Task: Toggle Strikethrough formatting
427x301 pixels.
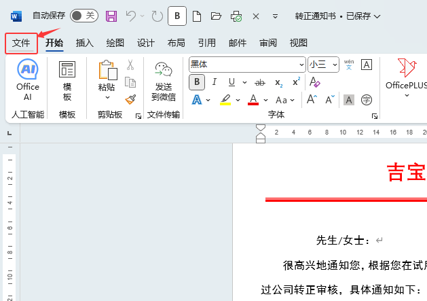Action: pos(260,82)
